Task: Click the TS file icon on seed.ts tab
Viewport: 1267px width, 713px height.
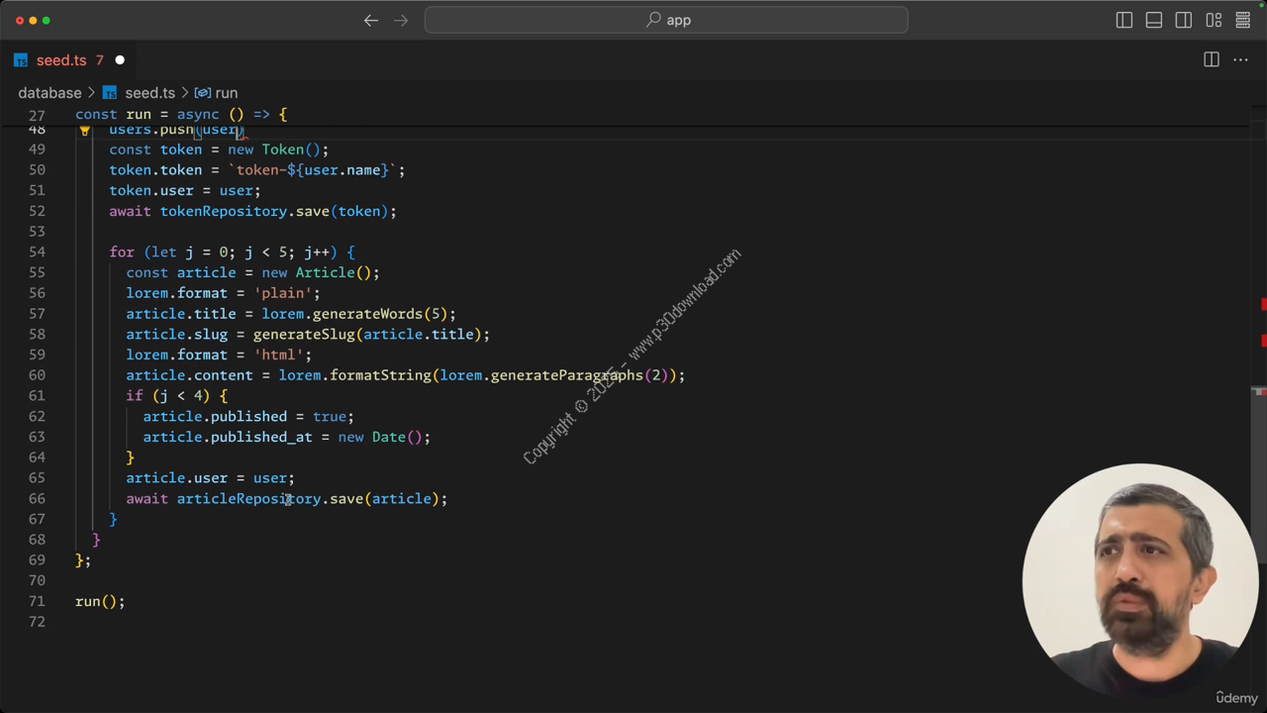Action: (x=21, y=60)
